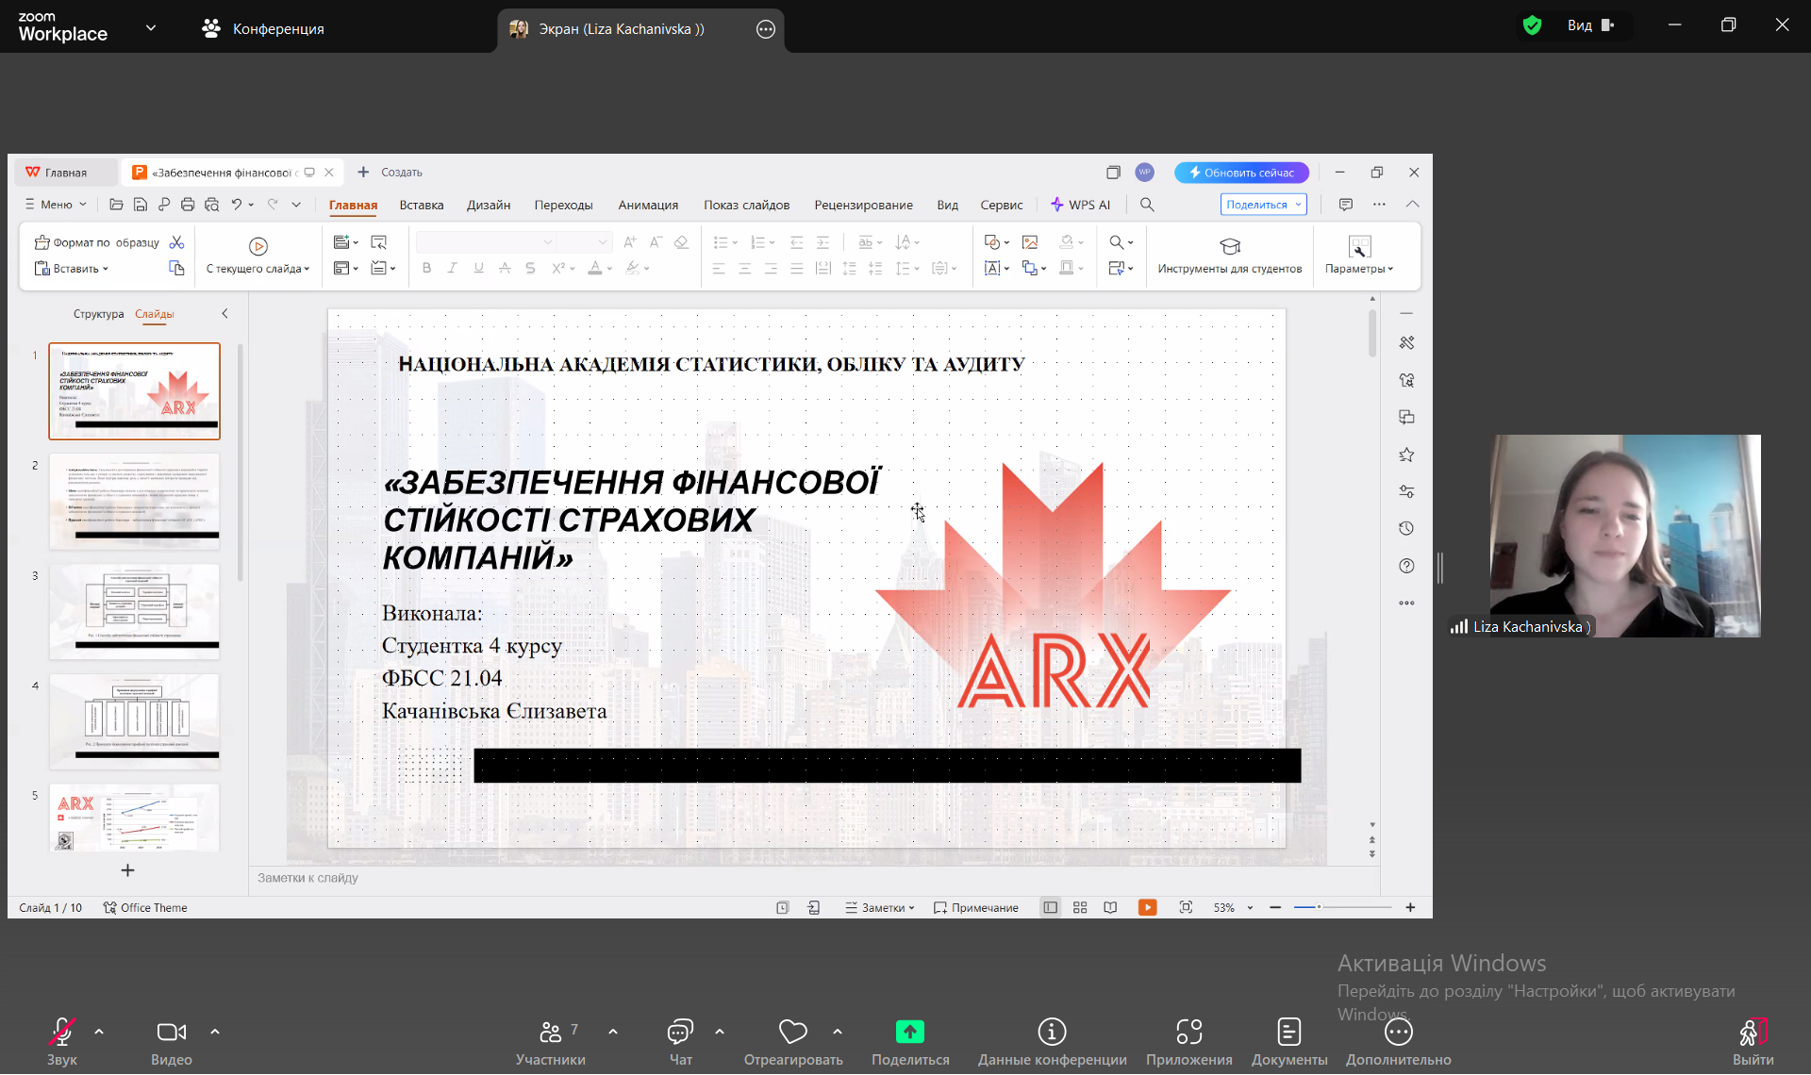Image resolution: width=1811 pixels, height=1075 pixels.
Task: Open the Participants list icon
Action: pyautogui.click(x=551, y=1033)
